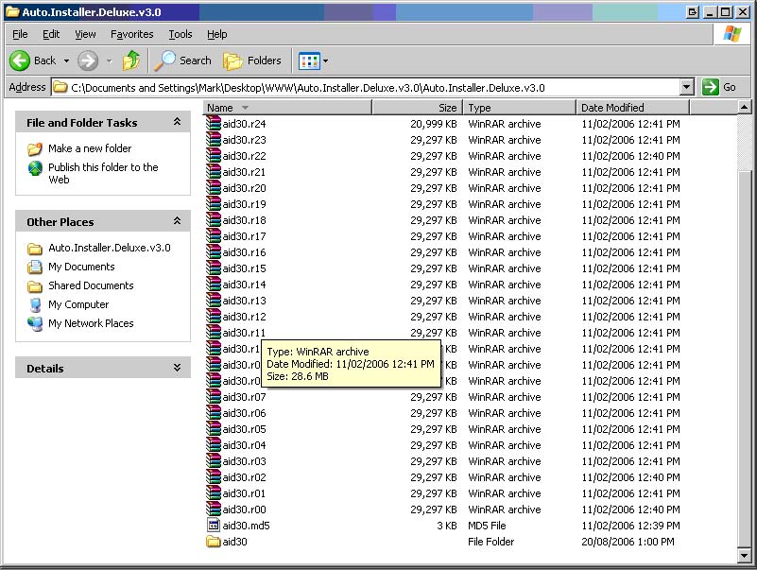Select the aid30 folder icon
757x570 pixels.
[214, 542]
